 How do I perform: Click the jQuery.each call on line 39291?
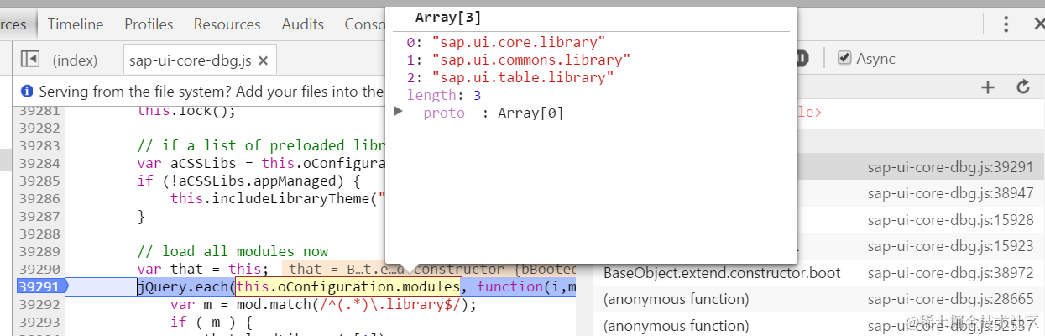pos(185,286)
